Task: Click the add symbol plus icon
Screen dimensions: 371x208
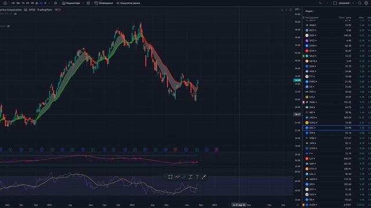Action: click(x=5, y=3)
